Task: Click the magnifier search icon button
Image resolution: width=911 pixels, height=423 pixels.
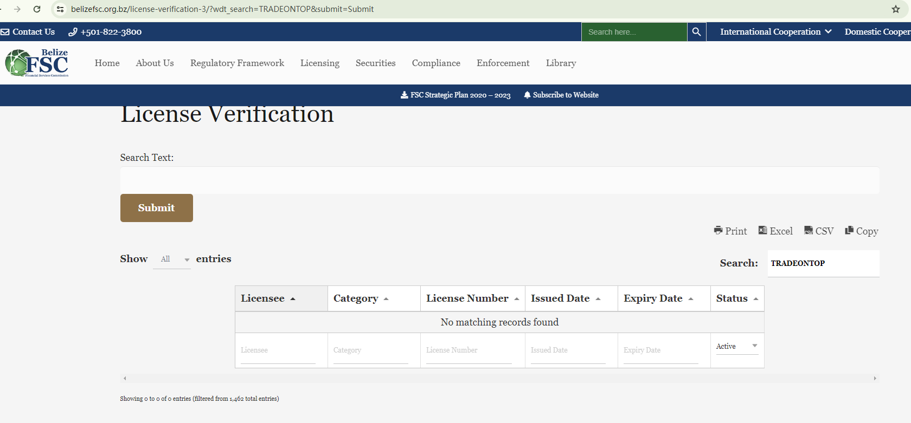Action: [x=696, y=32]
